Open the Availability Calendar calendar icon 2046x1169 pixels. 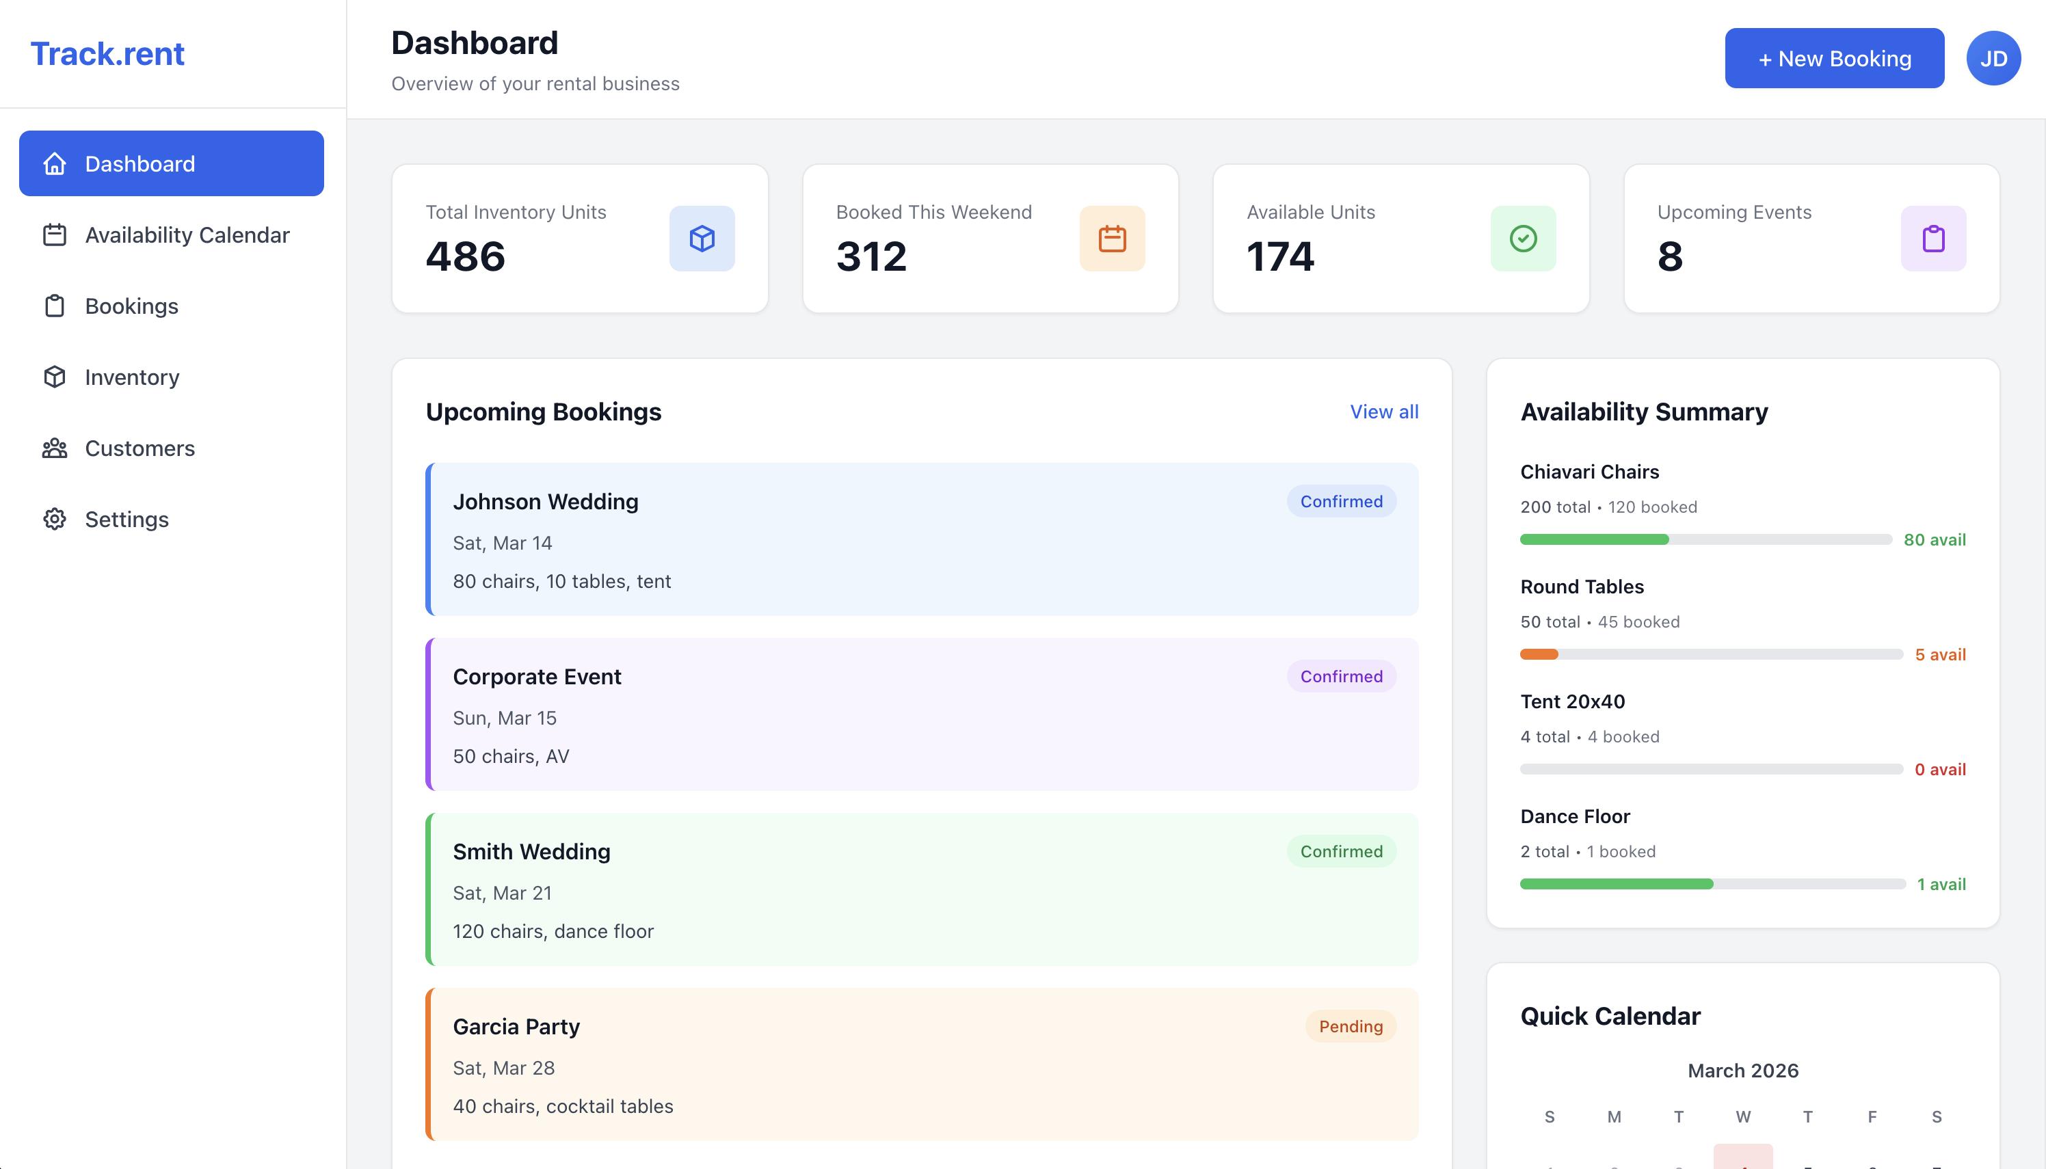(x=54, y=234)
